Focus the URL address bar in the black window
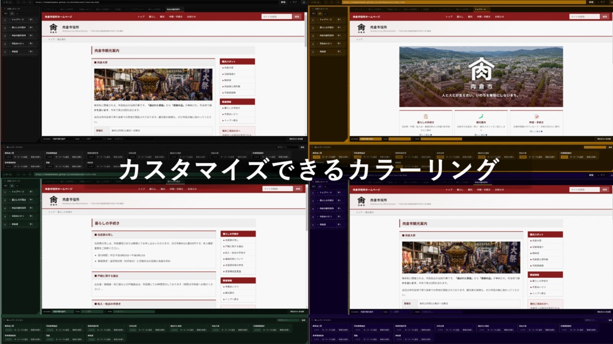The image size is (613, 344). [x=156, y=2]
